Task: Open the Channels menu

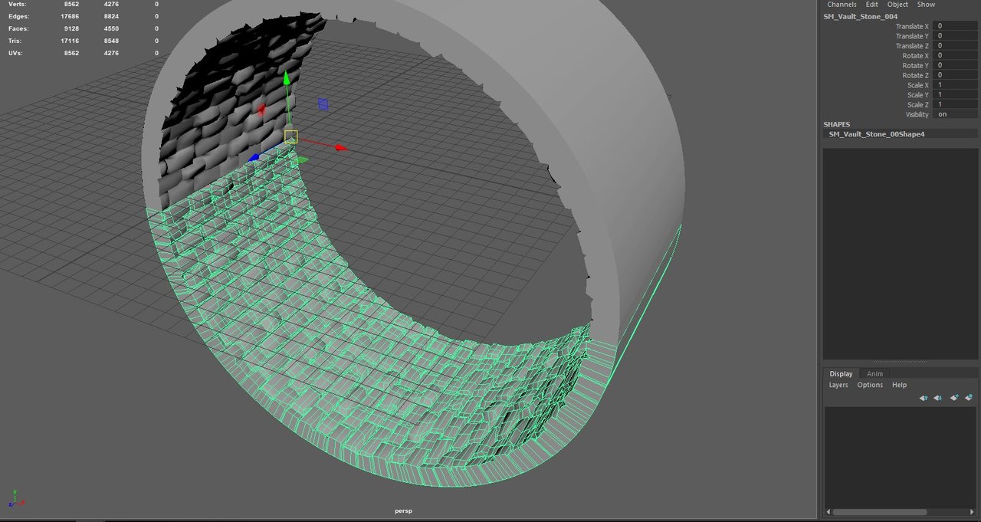Action: [x=842, y=5]
